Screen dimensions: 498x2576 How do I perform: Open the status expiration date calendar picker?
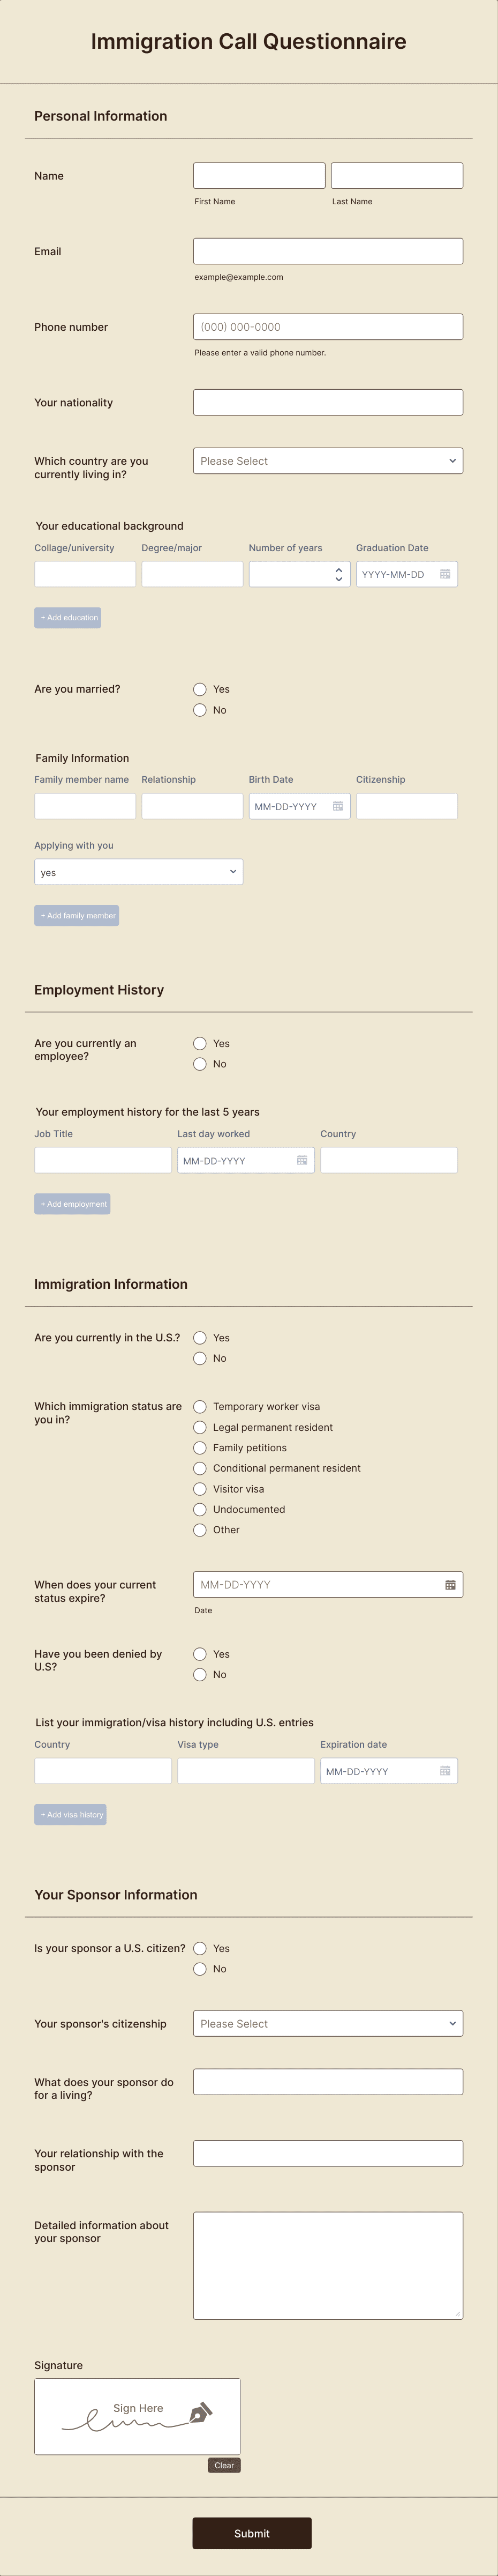[450, 1584]
